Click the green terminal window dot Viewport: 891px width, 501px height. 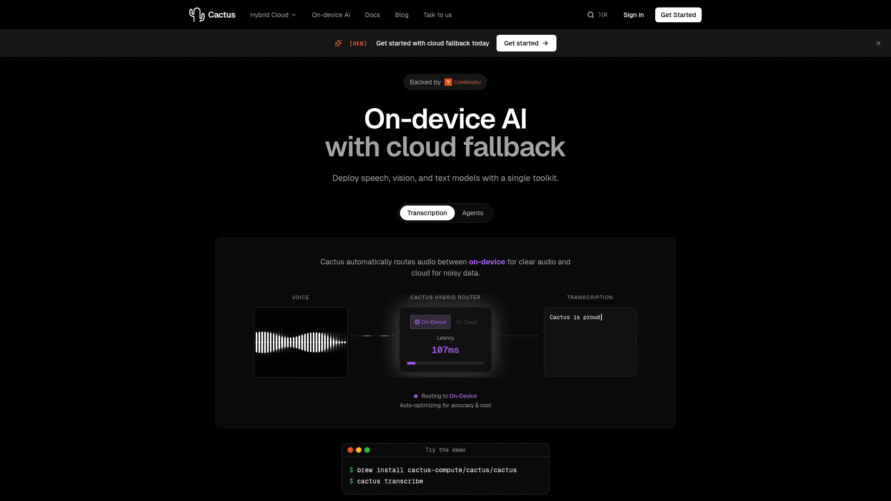367,450
